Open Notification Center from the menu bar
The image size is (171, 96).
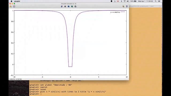coord(159,1)
